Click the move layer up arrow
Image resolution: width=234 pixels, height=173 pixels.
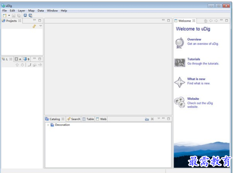17,65
